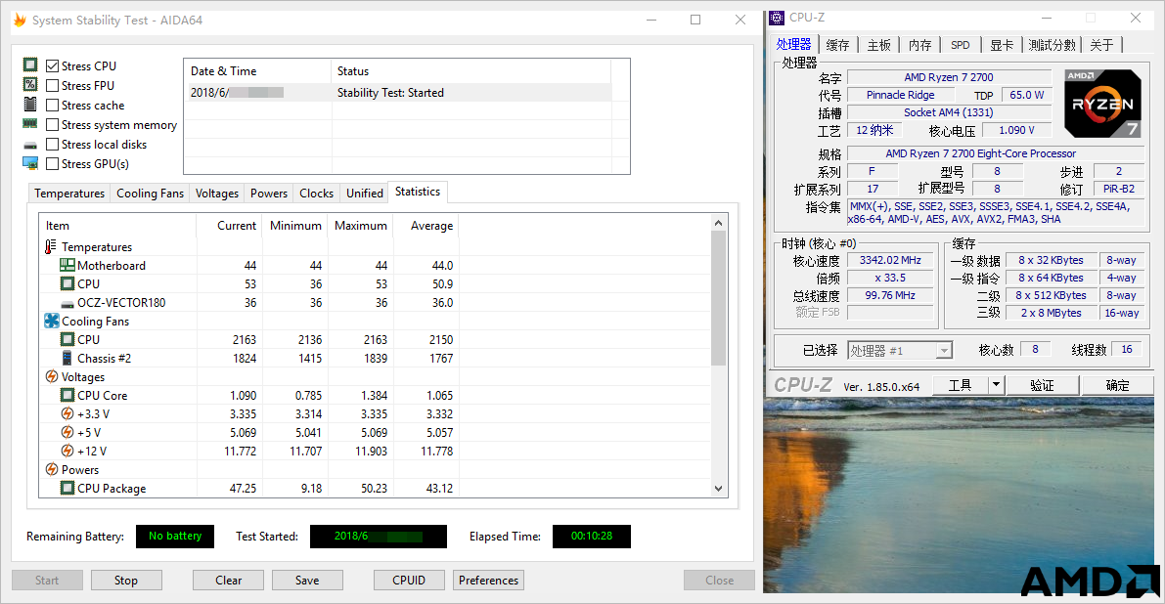Click the Ryzen 7 logo in CPU-Z

click(1102, 104)
